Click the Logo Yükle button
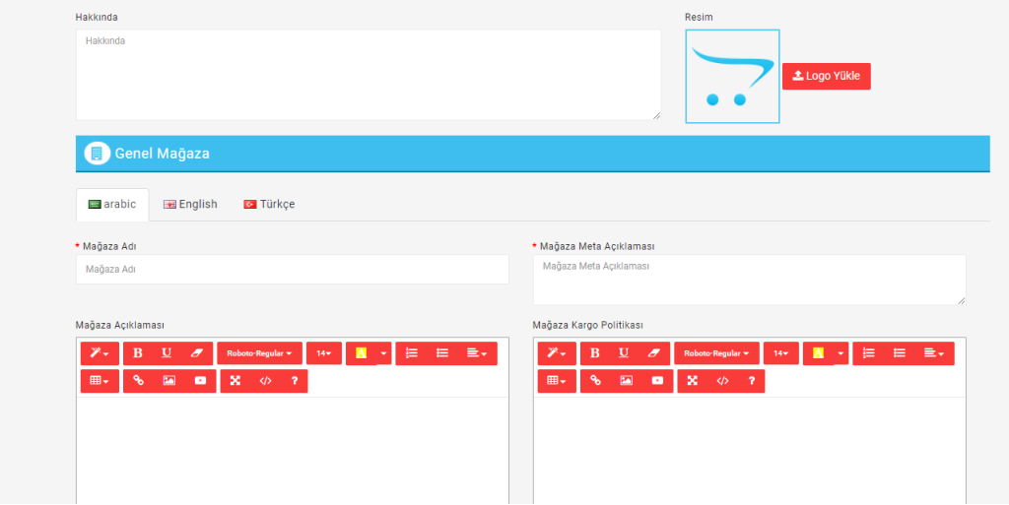1009x505 pixels. click(x=826, y=77)
